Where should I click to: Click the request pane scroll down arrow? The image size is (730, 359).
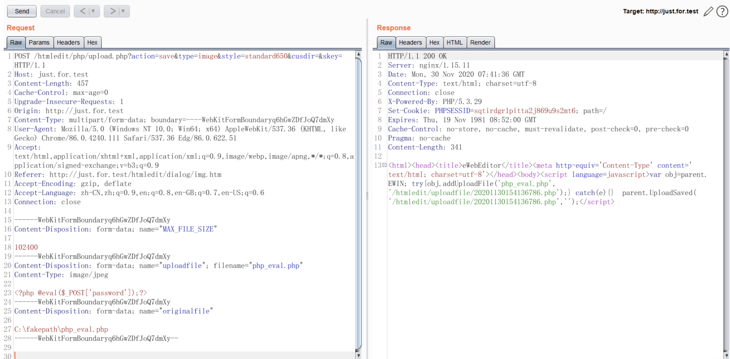coord(358,355)
